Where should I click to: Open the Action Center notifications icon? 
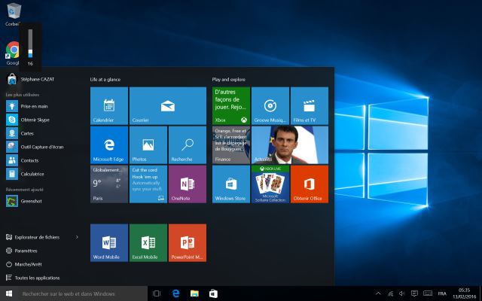click(x=414, y=293)
